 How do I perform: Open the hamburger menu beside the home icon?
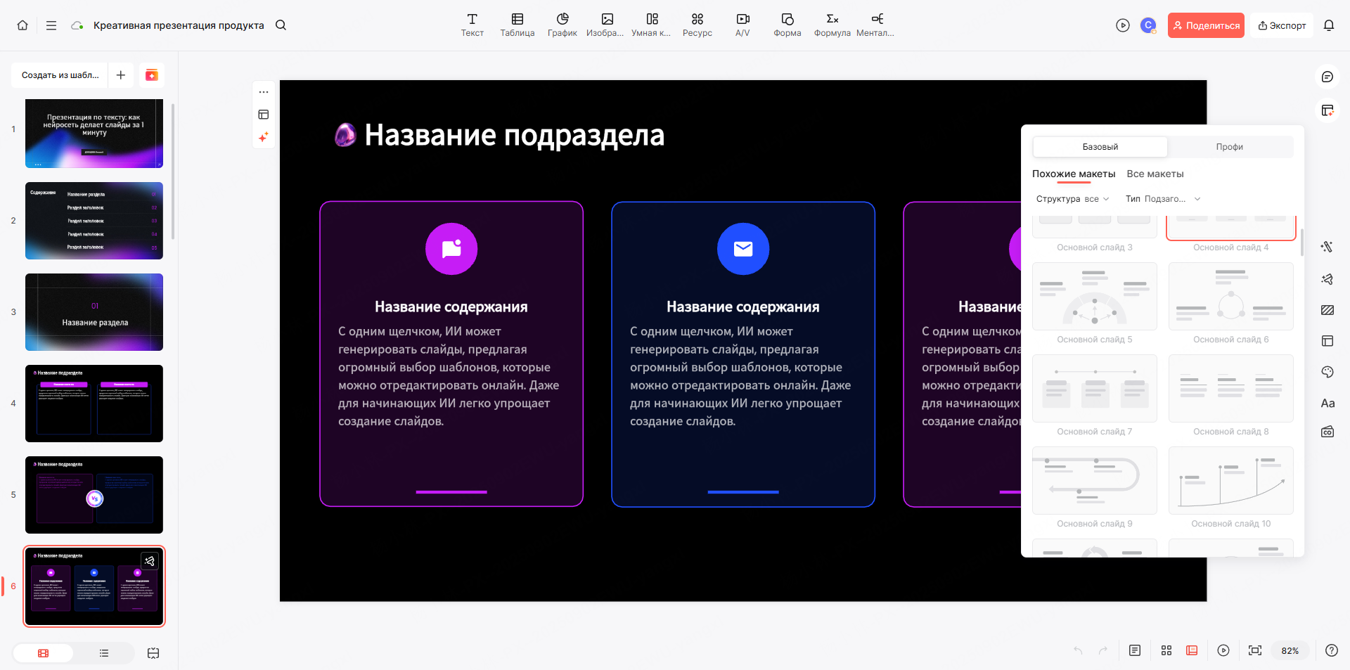click(x=51, y=25)
